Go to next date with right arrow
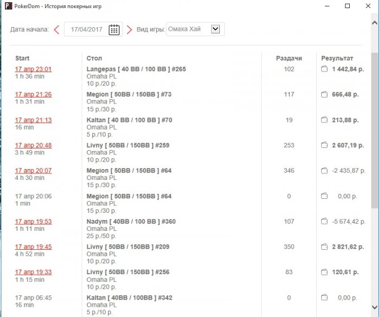This screenshot has height=317, width=379. point(129,30)
